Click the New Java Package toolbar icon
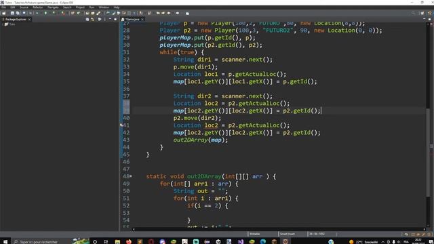Image resolution: width=434 pixels, height=244 pixels. [73, 13]
